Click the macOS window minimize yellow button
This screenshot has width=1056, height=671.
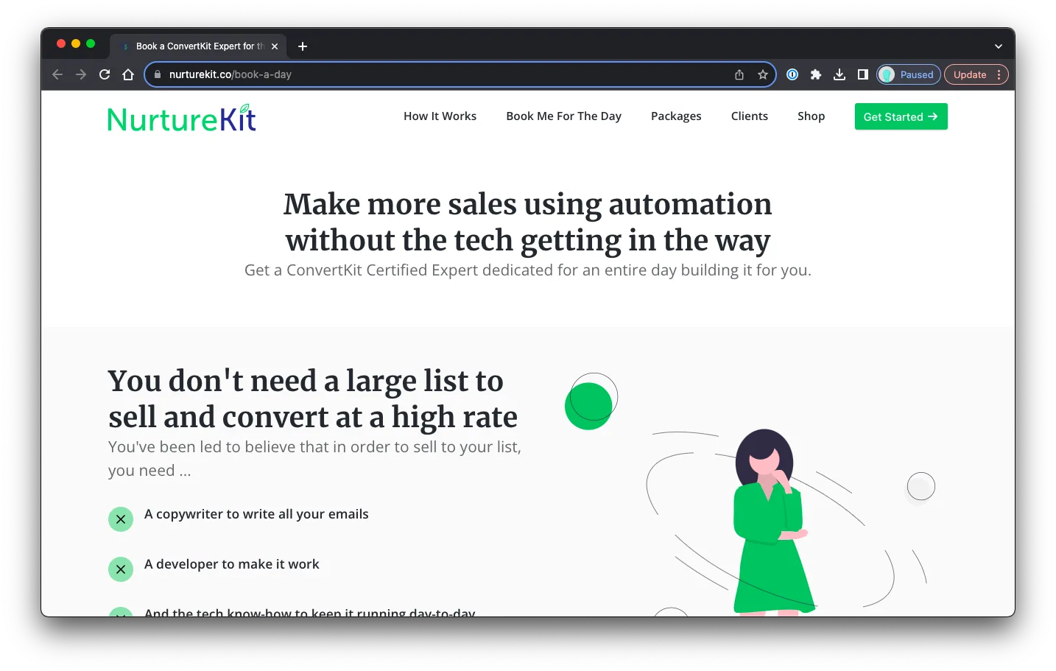(76, 43)
